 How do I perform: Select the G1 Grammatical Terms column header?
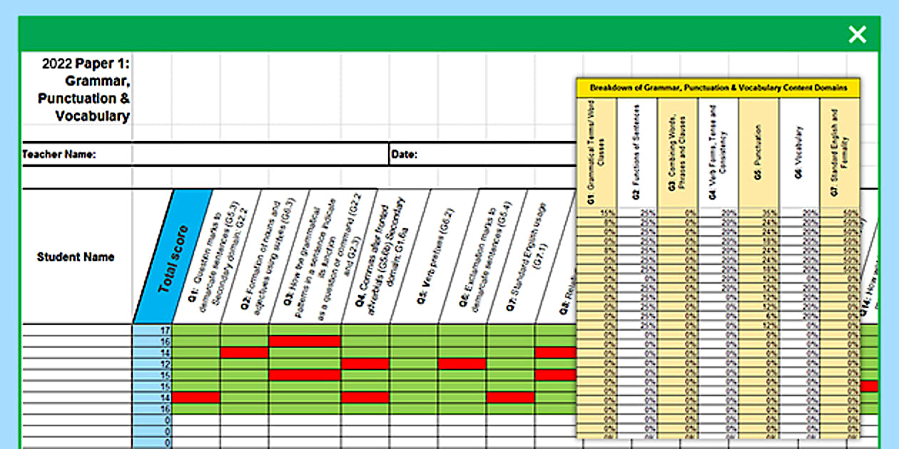pos(596,153)
